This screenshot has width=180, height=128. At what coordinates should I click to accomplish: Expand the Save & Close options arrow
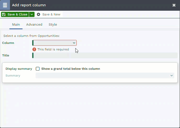click(x=32, y=14)
